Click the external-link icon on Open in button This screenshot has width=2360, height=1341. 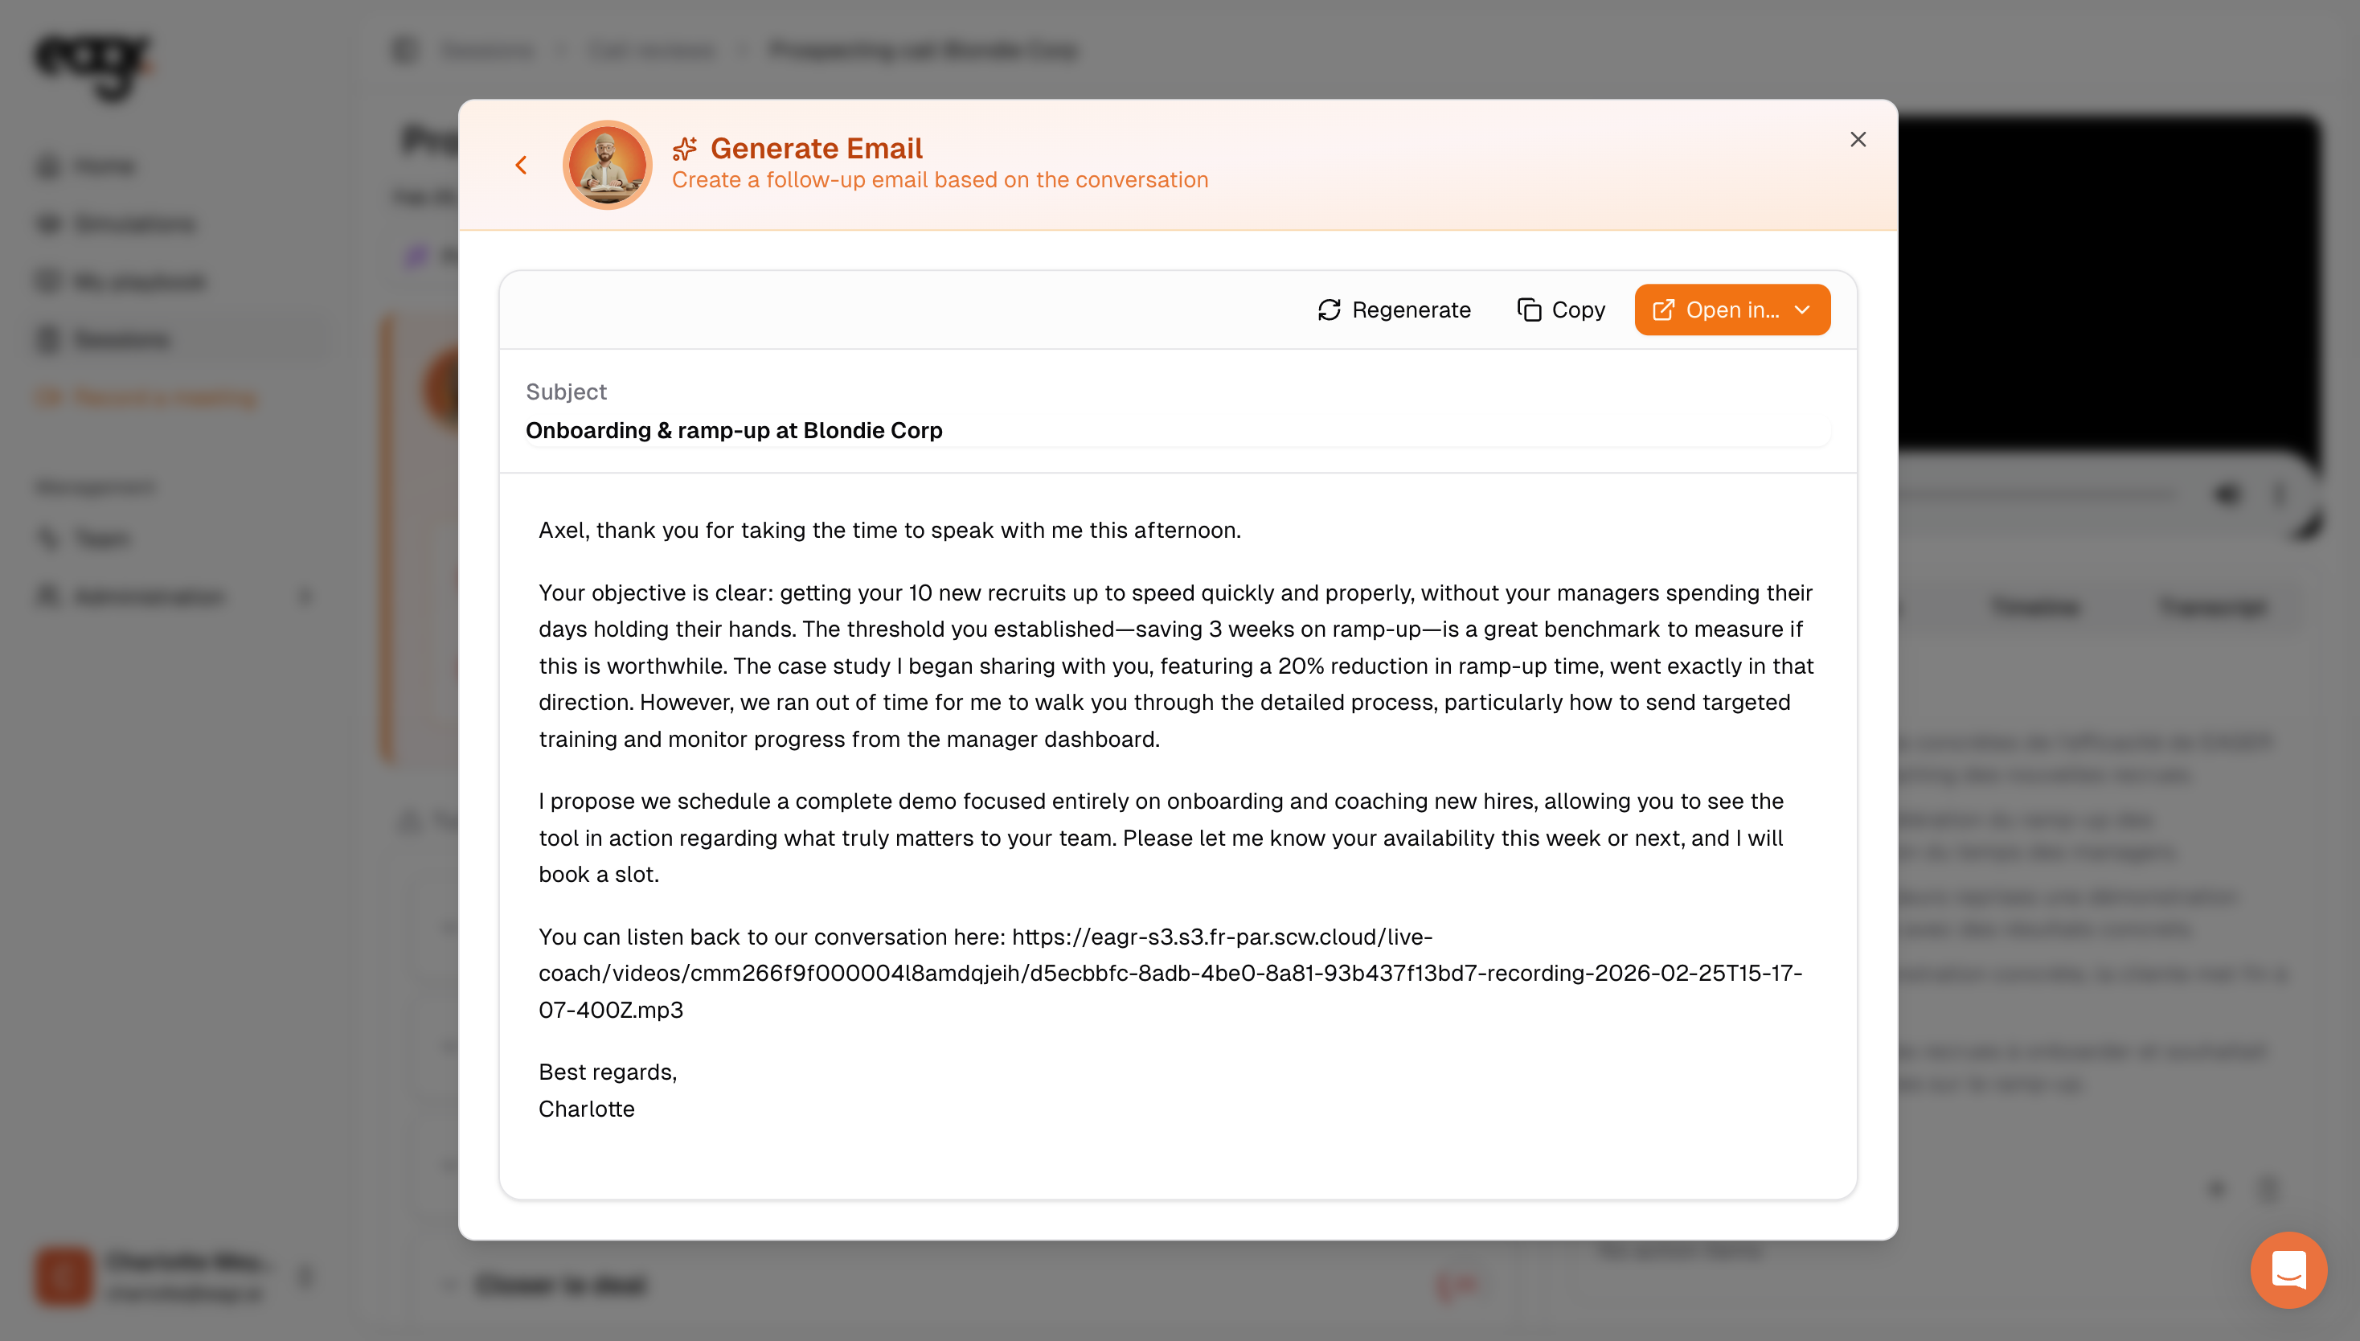point(1663,310)
